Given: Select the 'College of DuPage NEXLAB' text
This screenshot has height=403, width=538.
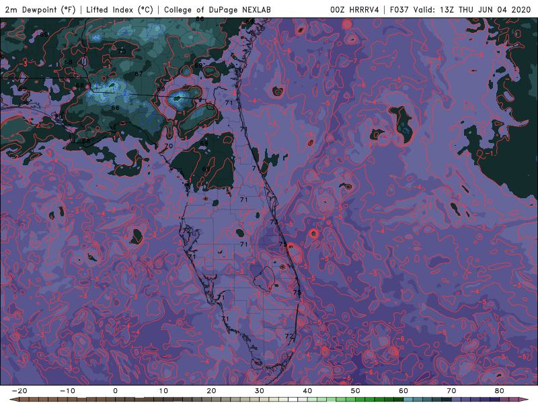Looking at the screenshot, I should (217, 9).
